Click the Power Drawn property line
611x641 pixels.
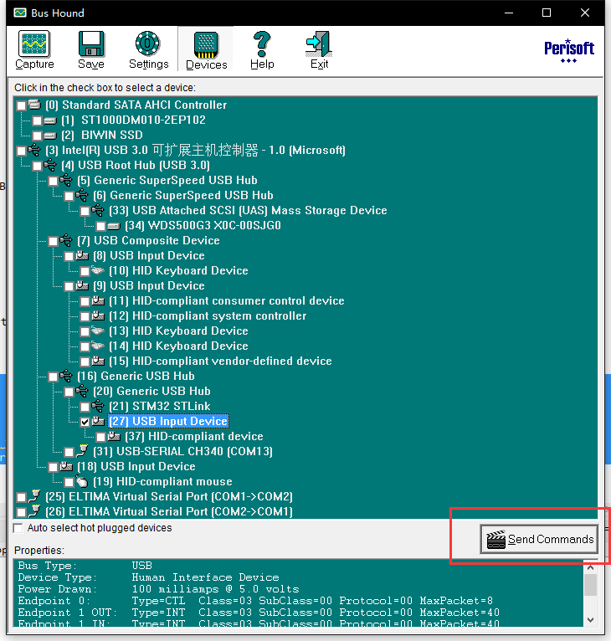coord(158,589)
